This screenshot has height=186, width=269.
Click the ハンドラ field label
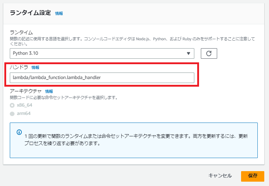19,67
